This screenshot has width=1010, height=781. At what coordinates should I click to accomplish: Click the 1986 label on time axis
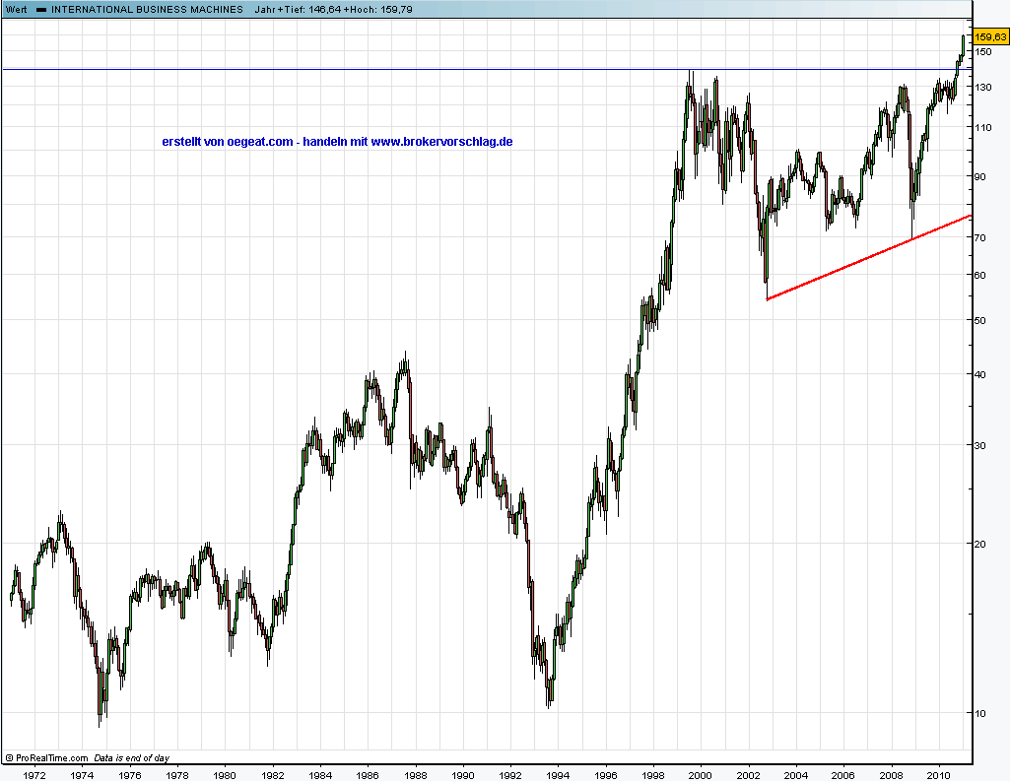click(x=368, y=774)
